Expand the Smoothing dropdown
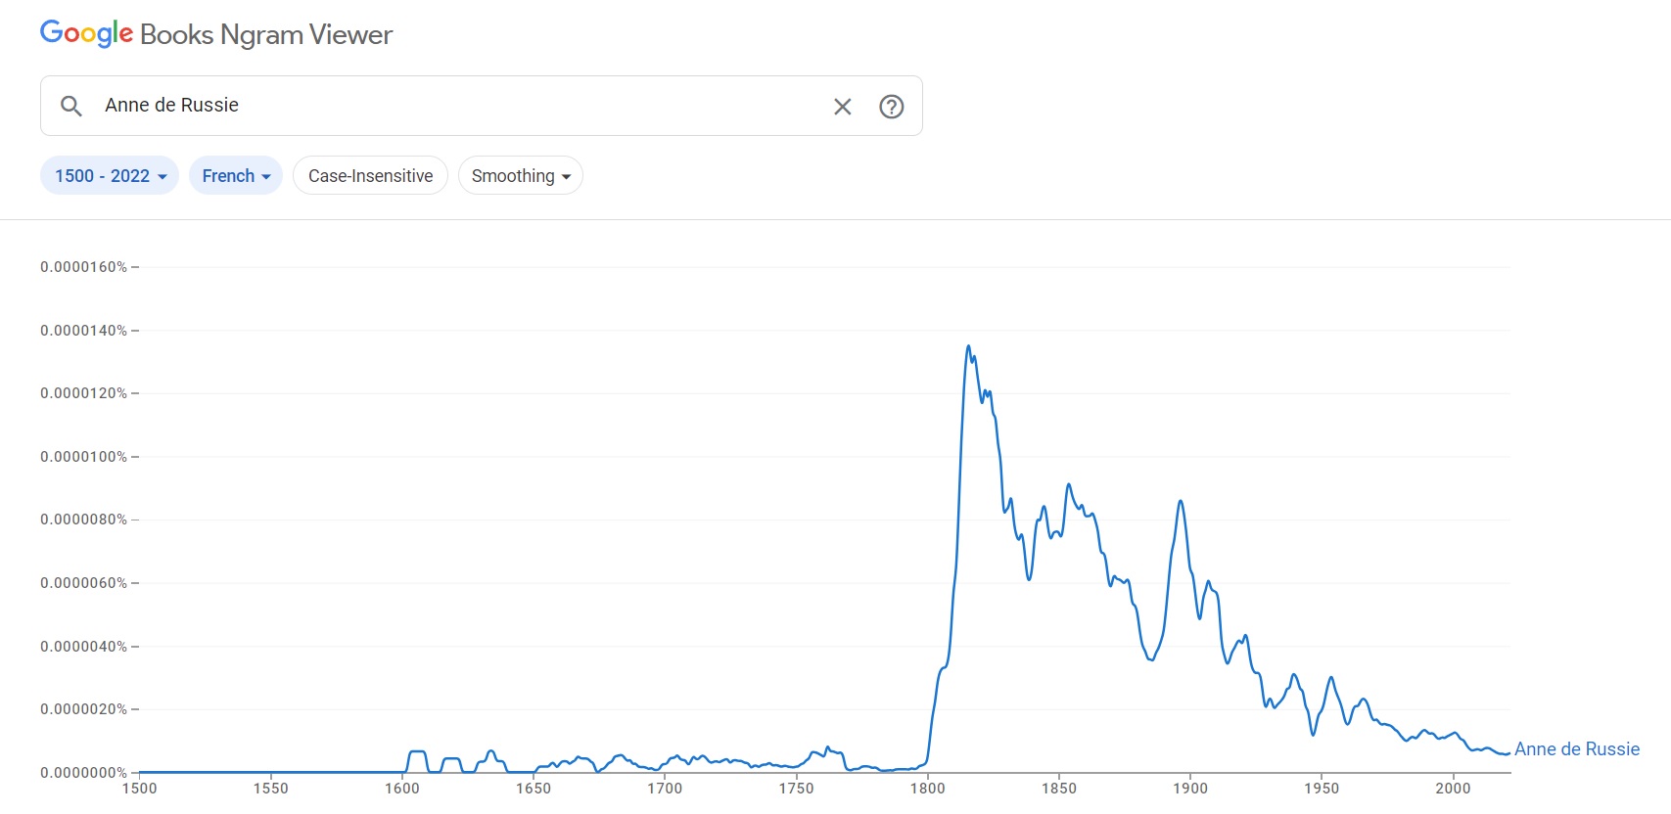Screen dimensions: 1671x814 [x=520, y=176]
